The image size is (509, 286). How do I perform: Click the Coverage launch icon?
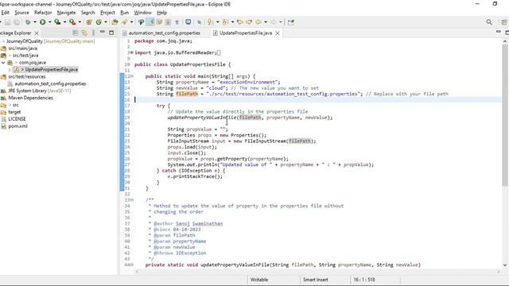[x=57, y=22]
